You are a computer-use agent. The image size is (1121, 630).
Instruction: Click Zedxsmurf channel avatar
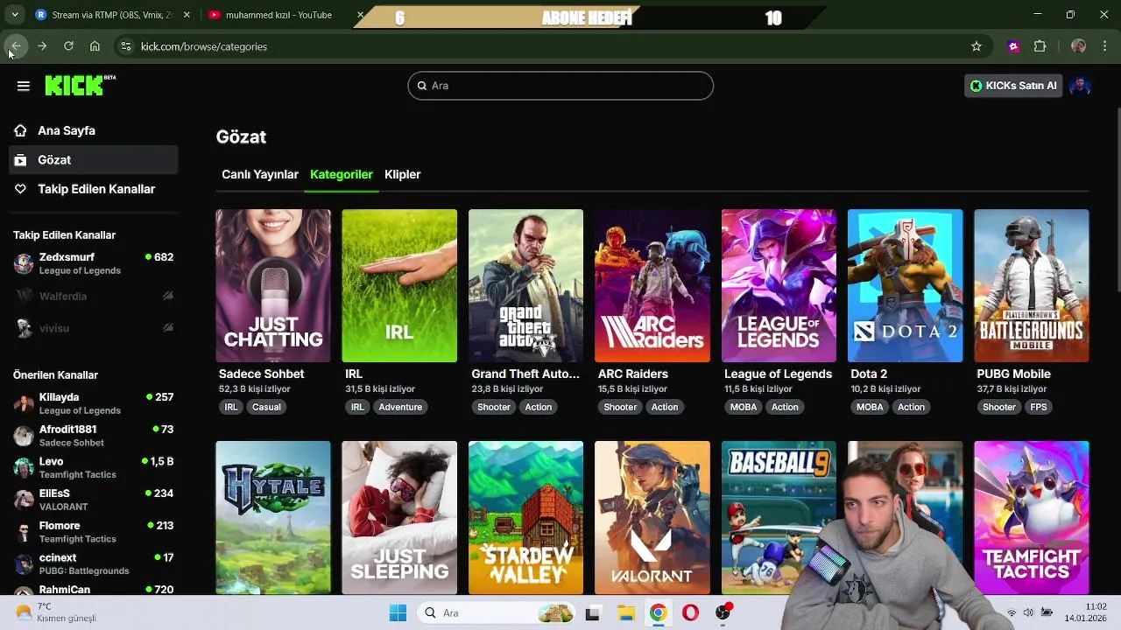coord(25,263)
